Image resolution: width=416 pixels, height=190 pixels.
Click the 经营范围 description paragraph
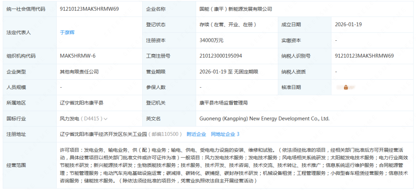pyautogui.click(x=234, y=165)
